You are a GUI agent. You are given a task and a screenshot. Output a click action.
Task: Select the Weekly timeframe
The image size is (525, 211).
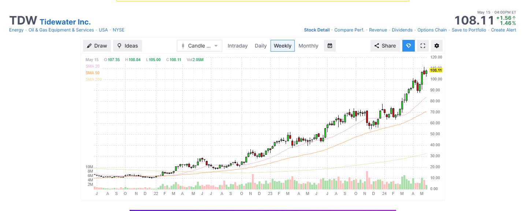point(283,46)
